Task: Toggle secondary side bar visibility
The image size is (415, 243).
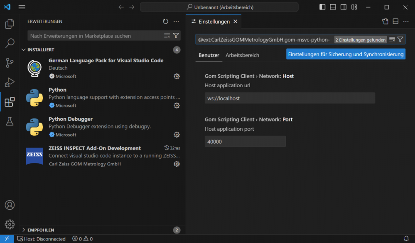Action: [x=344, y=7]
